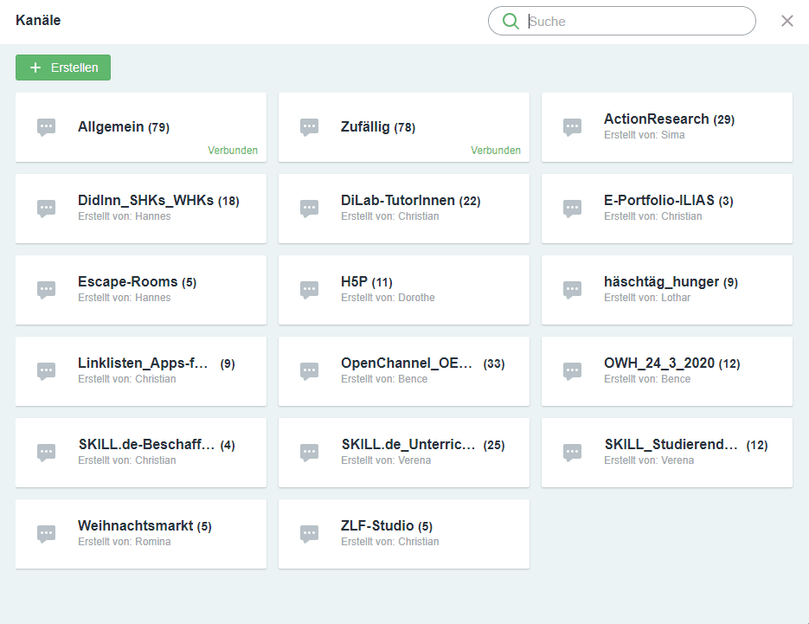Create a new channel with Erstellen
The width and height of the screenshot is (809, 624).
(x=63, y=68)
